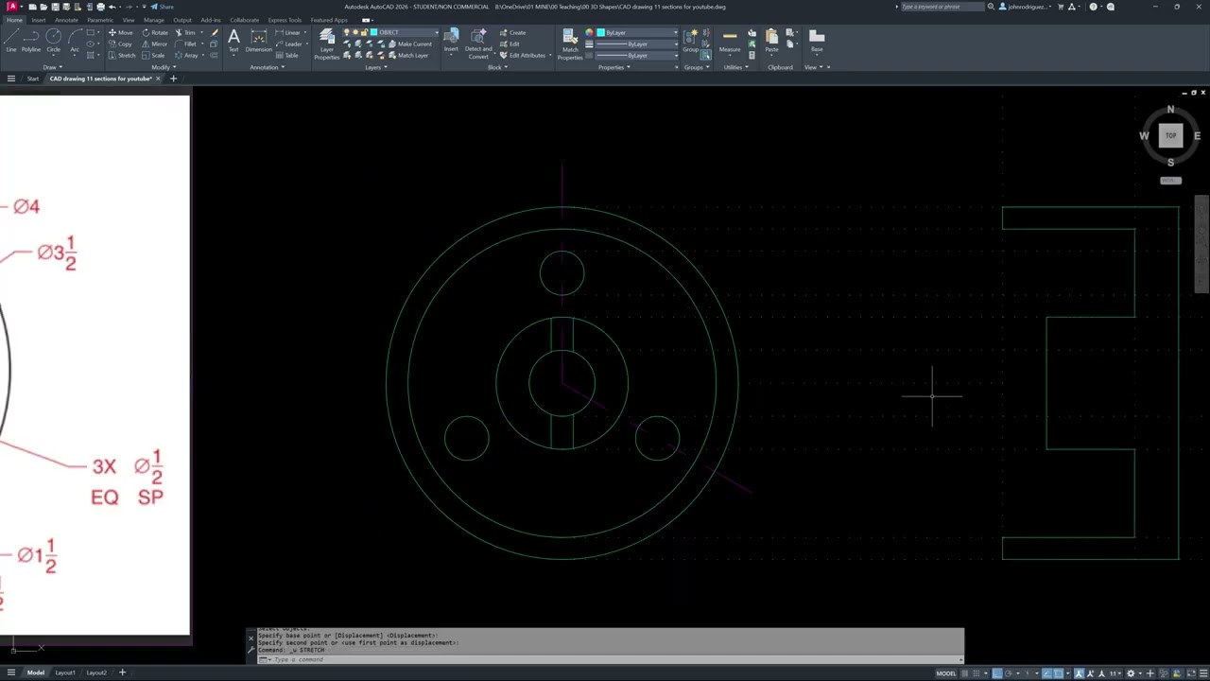The width and height of the screenshot is (1210, 681).
Task: Open the Annotate ribbon tab
Action: click(x=66, y=20)
